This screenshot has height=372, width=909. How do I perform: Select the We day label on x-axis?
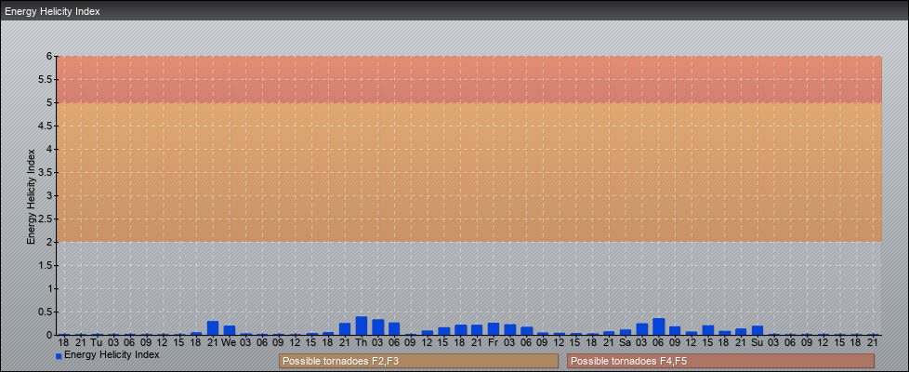click(x=229, y=342)
